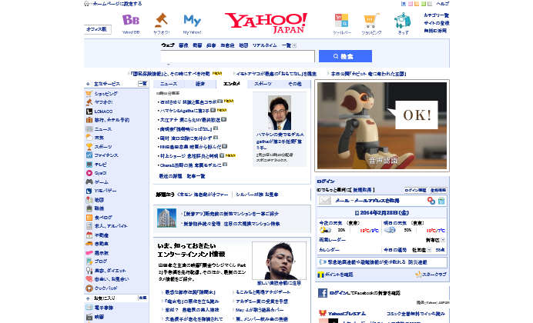The width and height of the screenshot is (533, 323).
Task: Open the Blog (ブログ) icon in the sidebar
Action: (x=89, y=261)
